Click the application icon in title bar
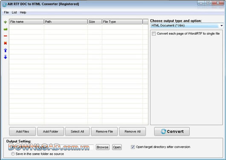The image size is (226, 160). 4,4
